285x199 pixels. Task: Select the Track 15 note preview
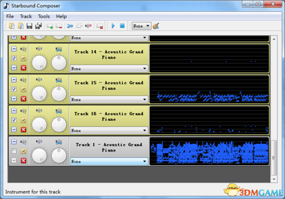209,89
